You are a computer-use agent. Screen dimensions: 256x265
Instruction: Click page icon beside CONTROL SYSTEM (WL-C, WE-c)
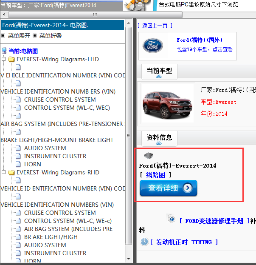[x=18, y=221]
